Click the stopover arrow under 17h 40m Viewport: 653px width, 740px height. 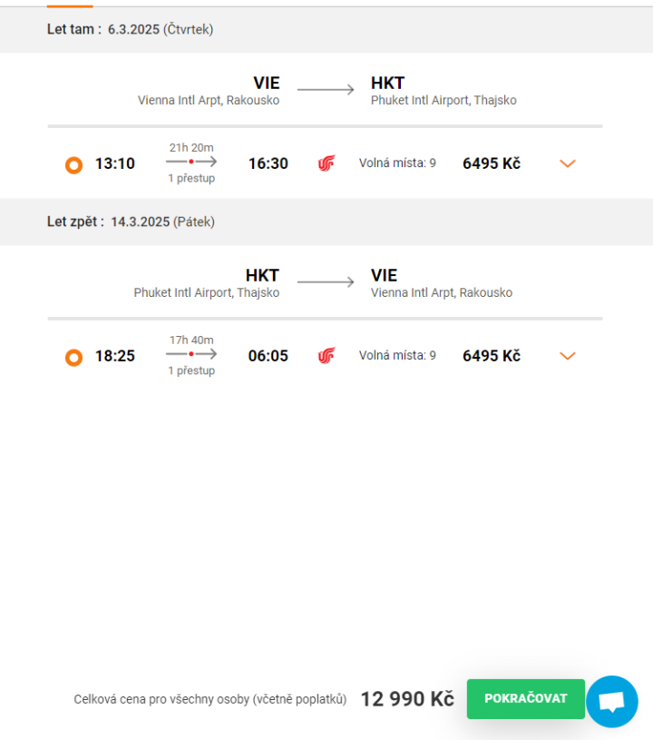coord(191,354)
